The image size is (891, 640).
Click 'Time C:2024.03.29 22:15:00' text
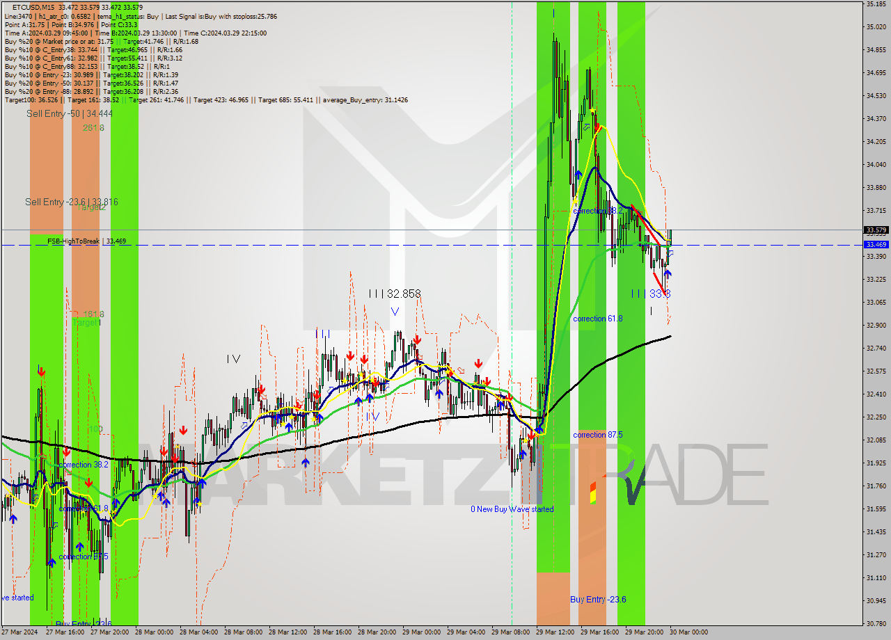(x=226, y=33)
